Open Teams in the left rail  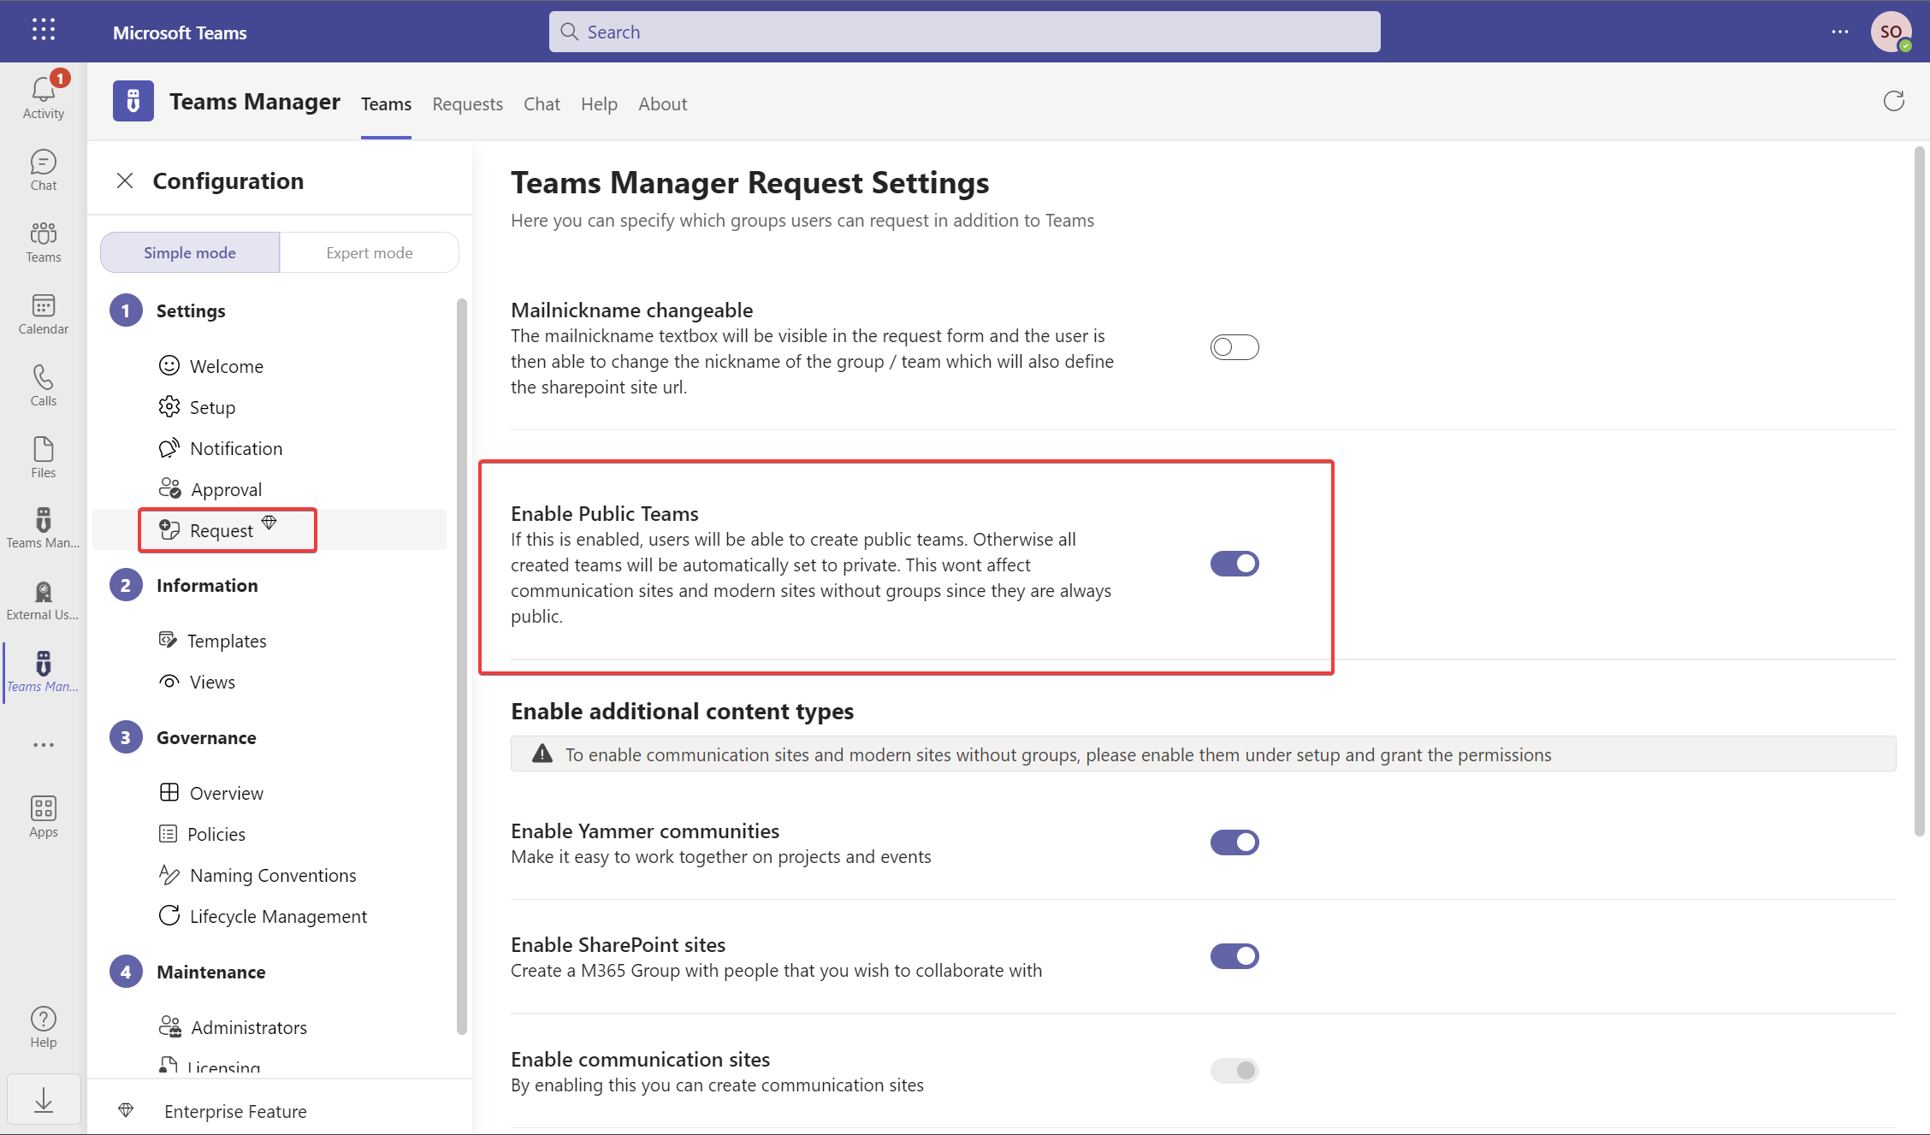[x=44, y=242]
